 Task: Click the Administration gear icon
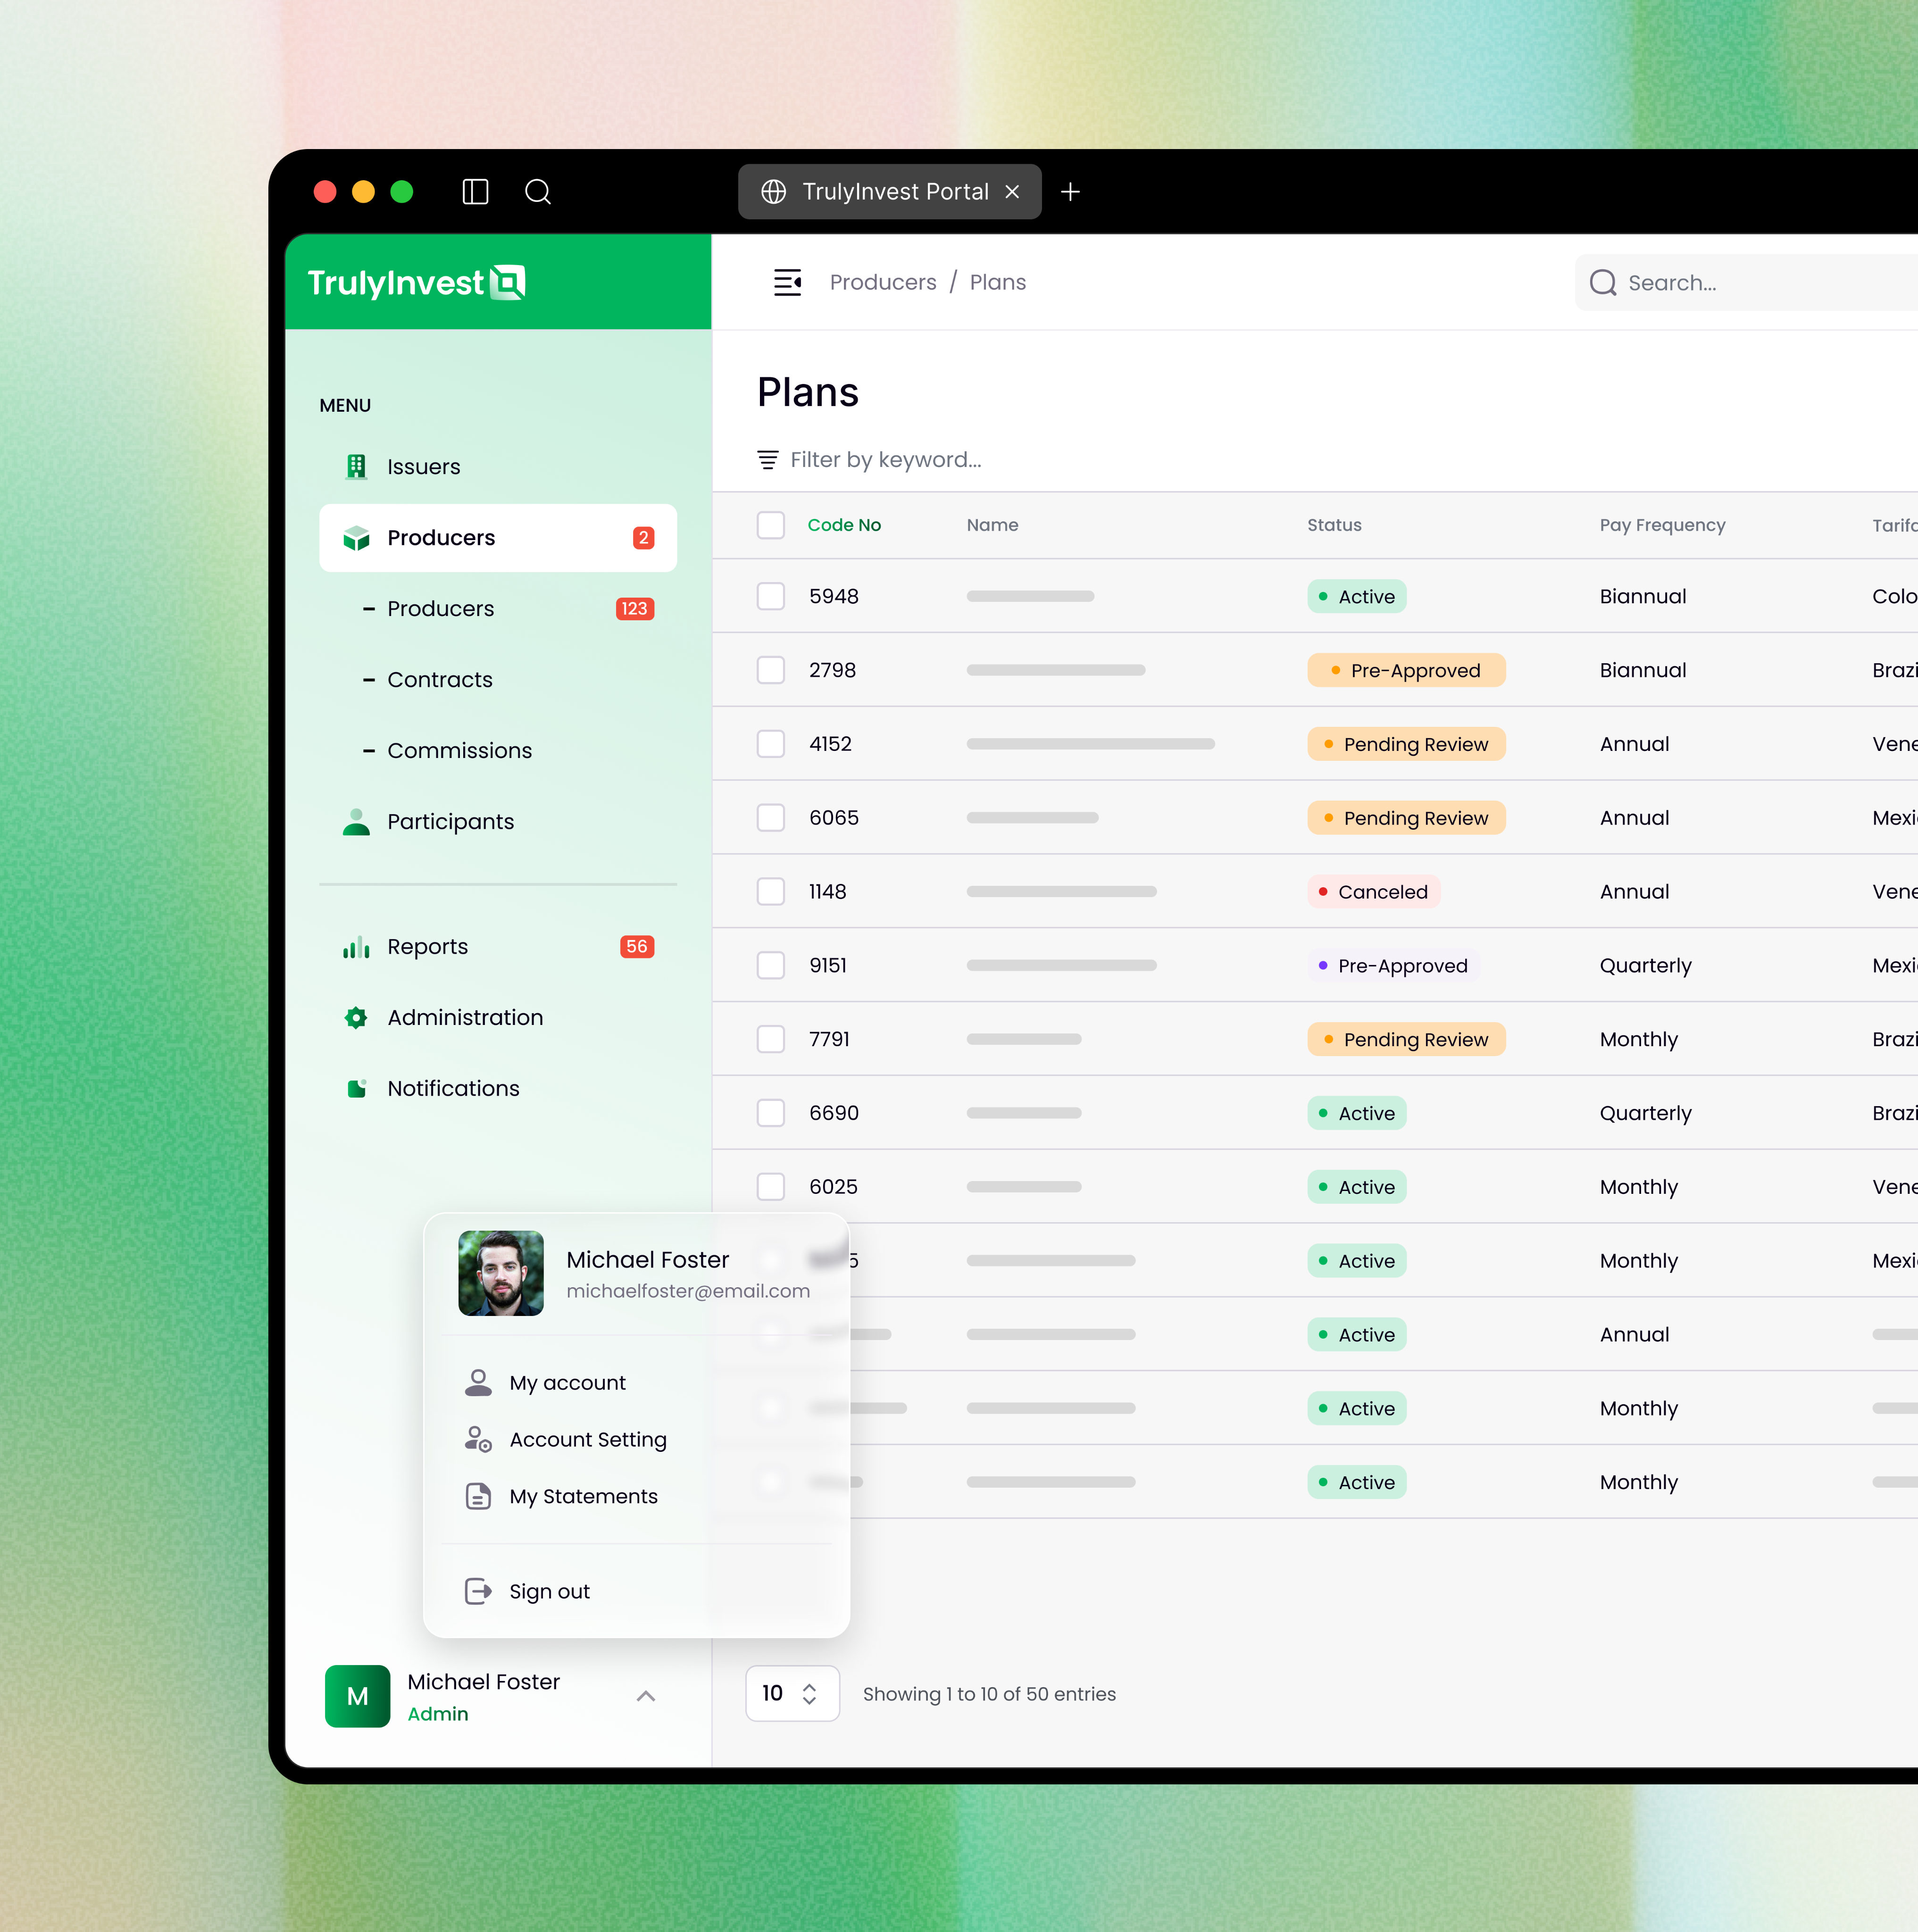click(x=356, y=1017)
